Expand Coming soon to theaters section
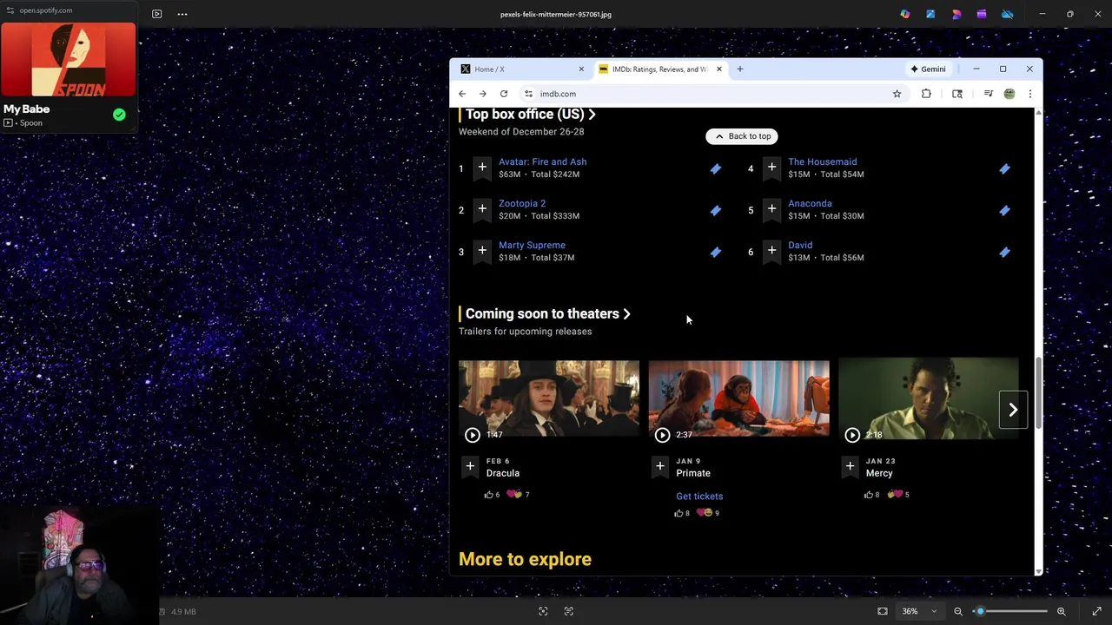 pyautogui.click(x=547, y=314)
